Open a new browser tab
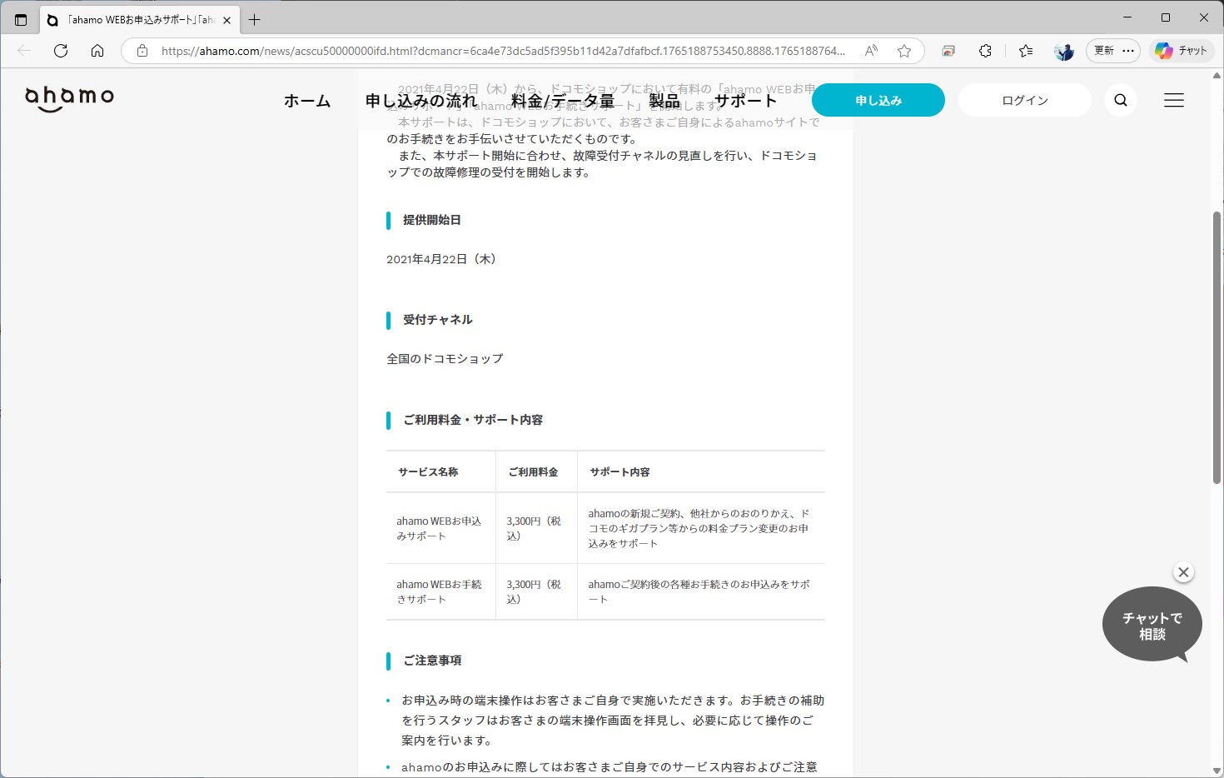 [x=255, y=20]
